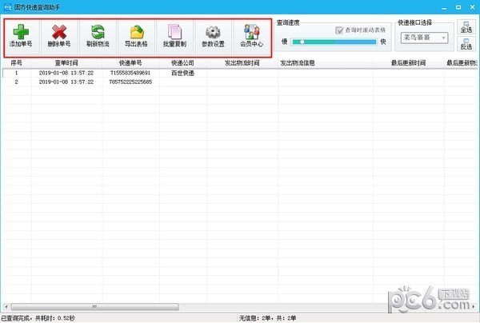Minimize the application window
This screenshot has height=323, width=480.
coord(444,7)
